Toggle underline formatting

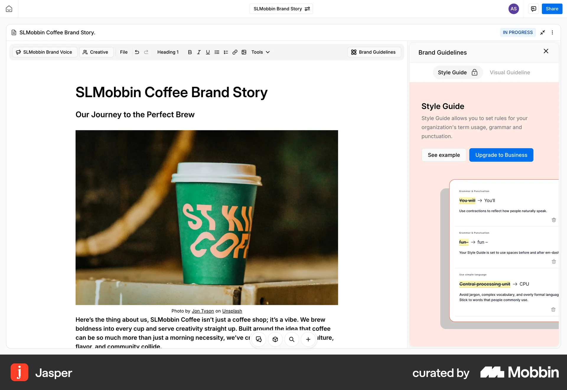click(x=208, y=52)
